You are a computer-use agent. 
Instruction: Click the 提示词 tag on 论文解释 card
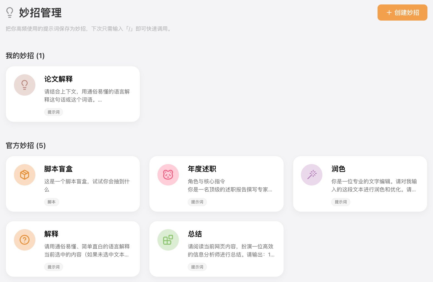(x=53, y=112)
